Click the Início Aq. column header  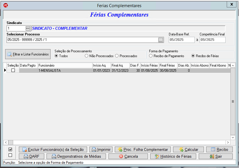tap(102, 65)
